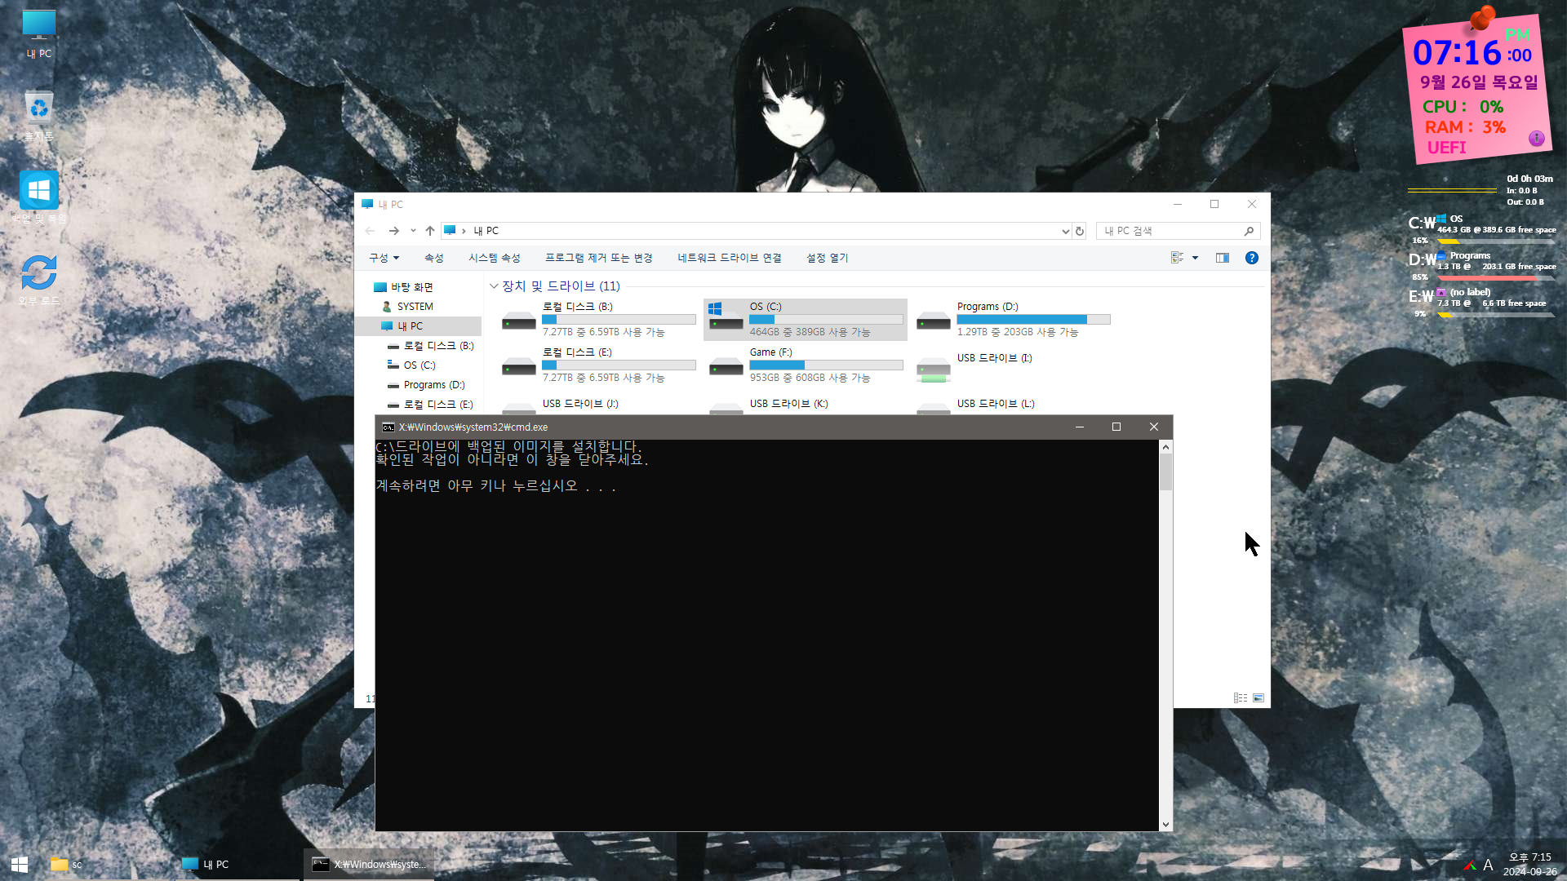Click 설정 열기 in the command bar
This screenshot has width=1567, height=881.
[x=827, y=258]
